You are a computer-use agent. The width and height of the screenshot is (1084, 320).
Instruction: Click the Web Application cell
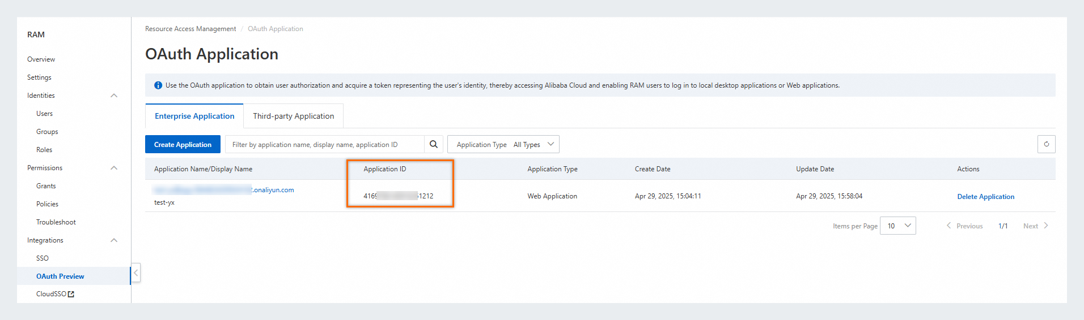click(x=552, y=196)
